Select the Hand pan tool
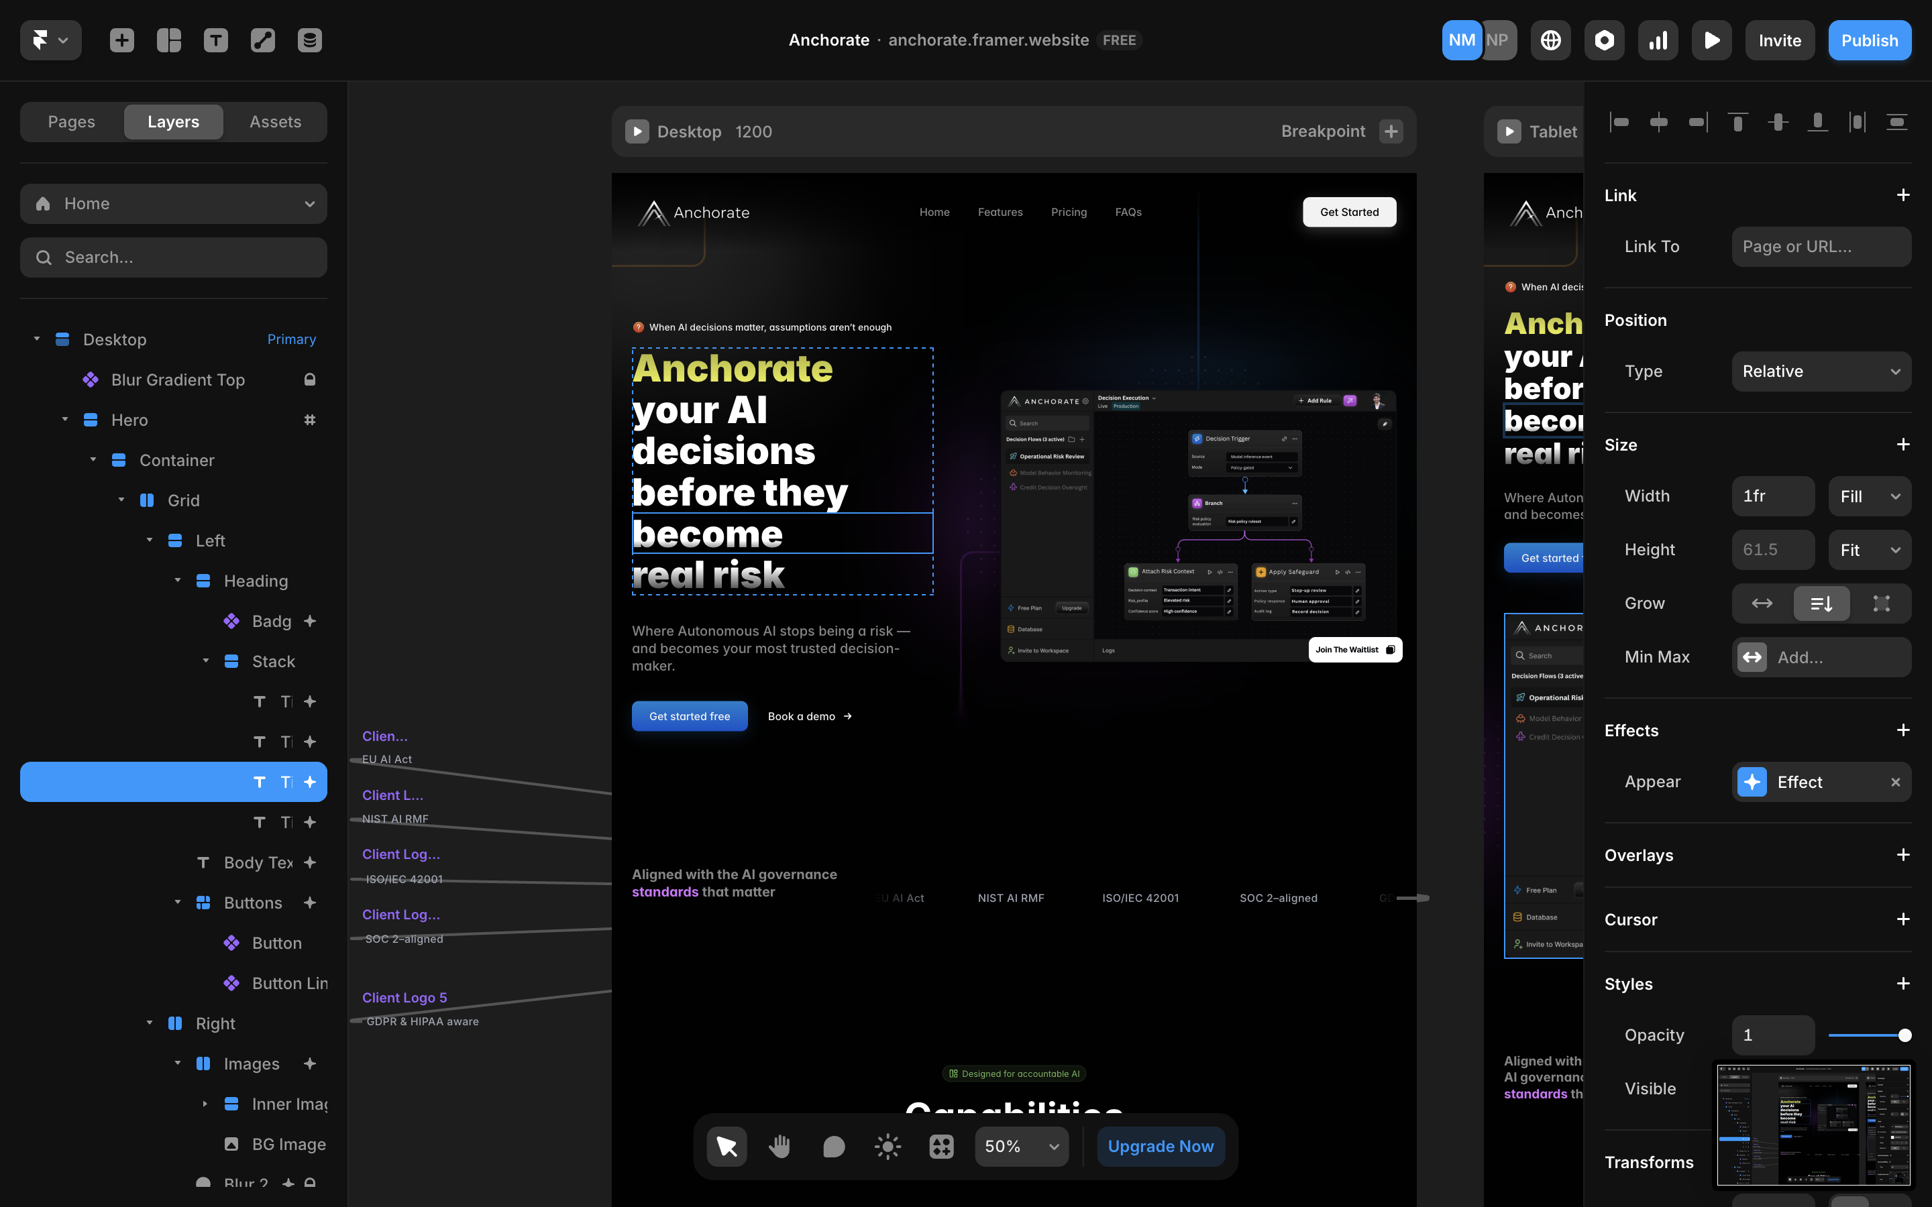The height and width of the screenshot is (1207, 1932). (x=780, y=1147)
